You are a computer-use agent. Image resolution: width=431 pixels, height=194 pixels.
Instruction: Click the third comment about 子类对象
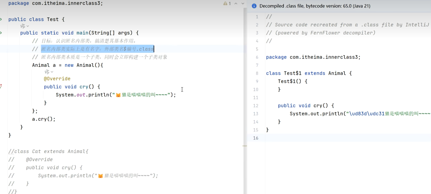pyautogui.click(x=100, y=57)
